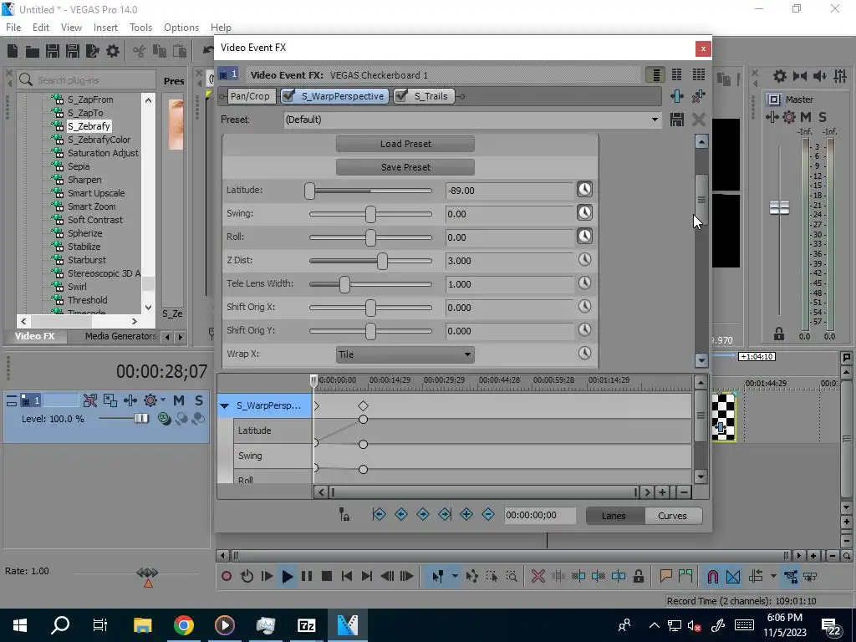Toggle Latitude animation clock button

[584, 190]
